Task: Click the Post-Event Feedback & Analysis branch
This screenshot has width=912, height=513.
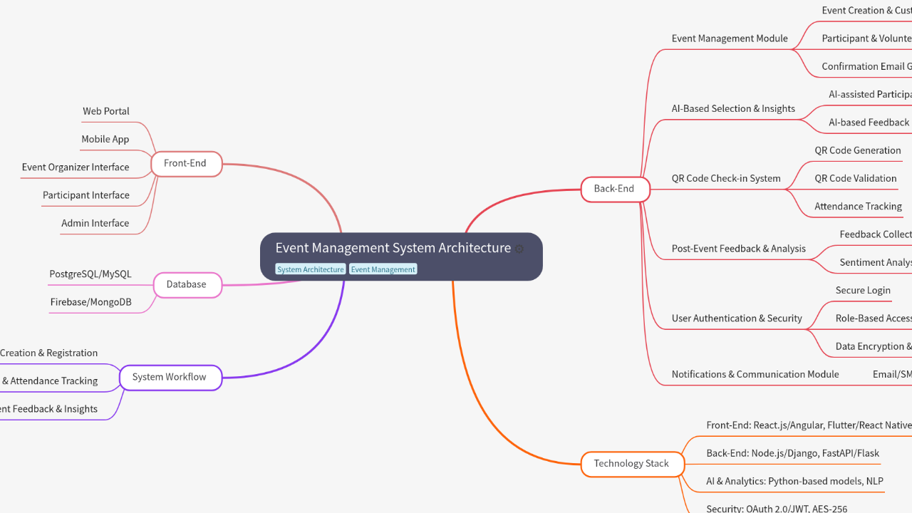Action: 739,249
